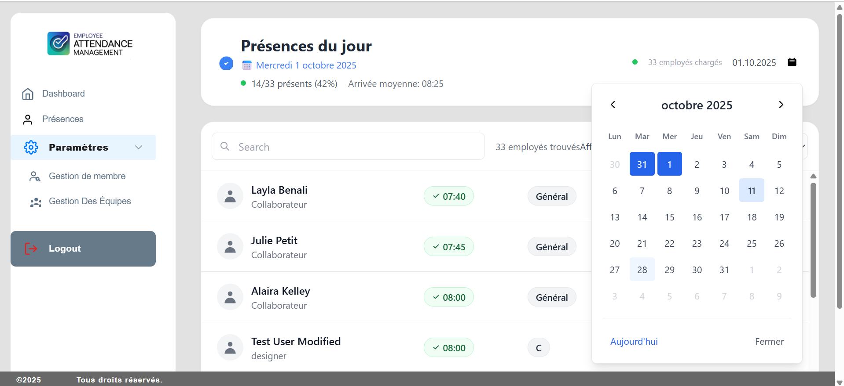Screen dimensions: 844x386
Task: Click the Paramètres gear icon
Action: (x=31, y=148)
